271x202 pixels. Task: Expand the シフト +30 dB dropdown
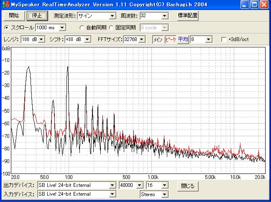88,39
